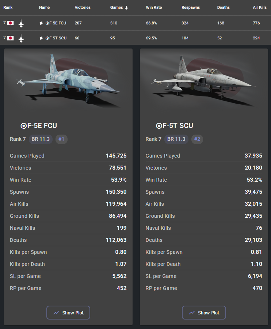Open the F-5E FCU name link in table

[x=56, y=23]
